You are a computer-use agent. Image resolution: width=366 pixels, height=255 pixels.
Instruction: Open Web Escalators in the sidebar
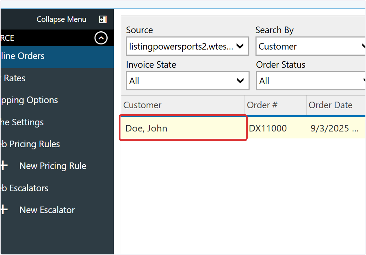[57, 188]
